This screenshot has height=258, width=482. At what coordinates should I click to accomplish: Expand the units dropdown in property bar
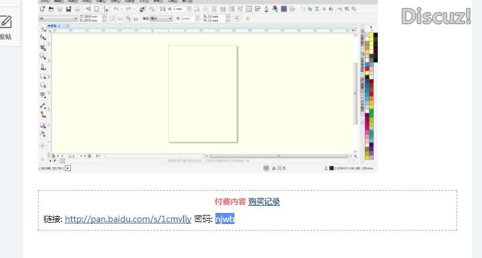[170, 18]
